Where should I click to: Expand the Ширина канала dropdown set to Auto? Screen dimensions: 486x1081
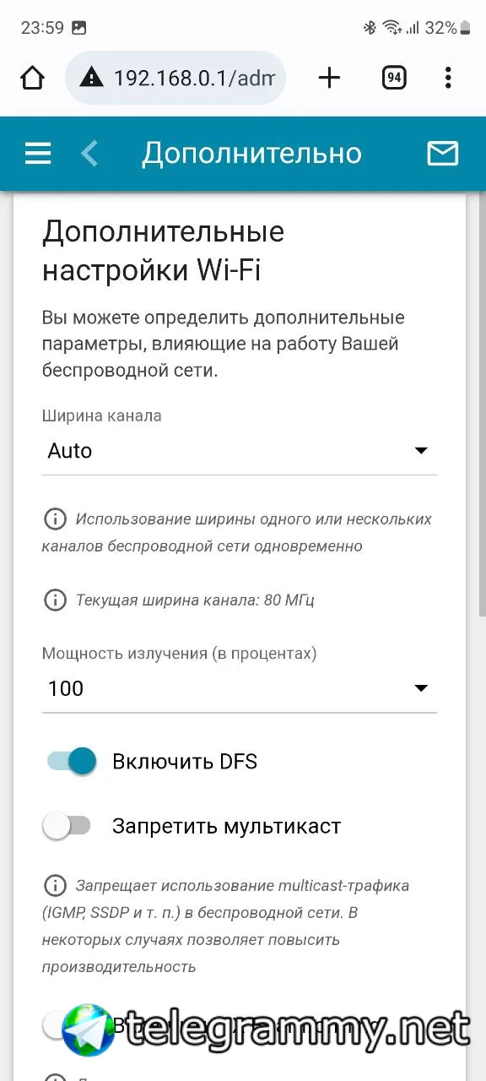(240, 451)
